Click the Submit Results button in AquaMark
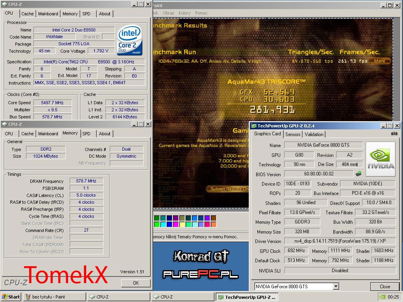Image resolution: width=403 pixels, height=302 pixels. pos(228,189)
